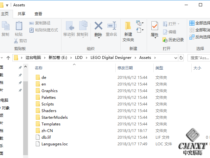This screenshot has width=210, height=158.
Task: Open the address bar history dropdown arrow
Action: 175,58
